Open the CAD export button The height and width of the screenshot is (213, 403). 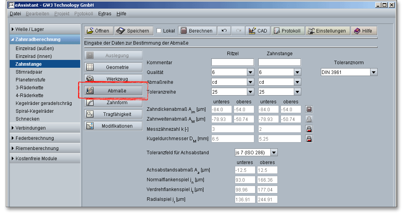(257, 31)
